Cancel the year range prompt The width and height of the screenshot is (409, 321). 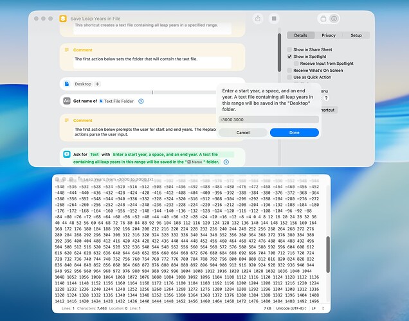243,132
